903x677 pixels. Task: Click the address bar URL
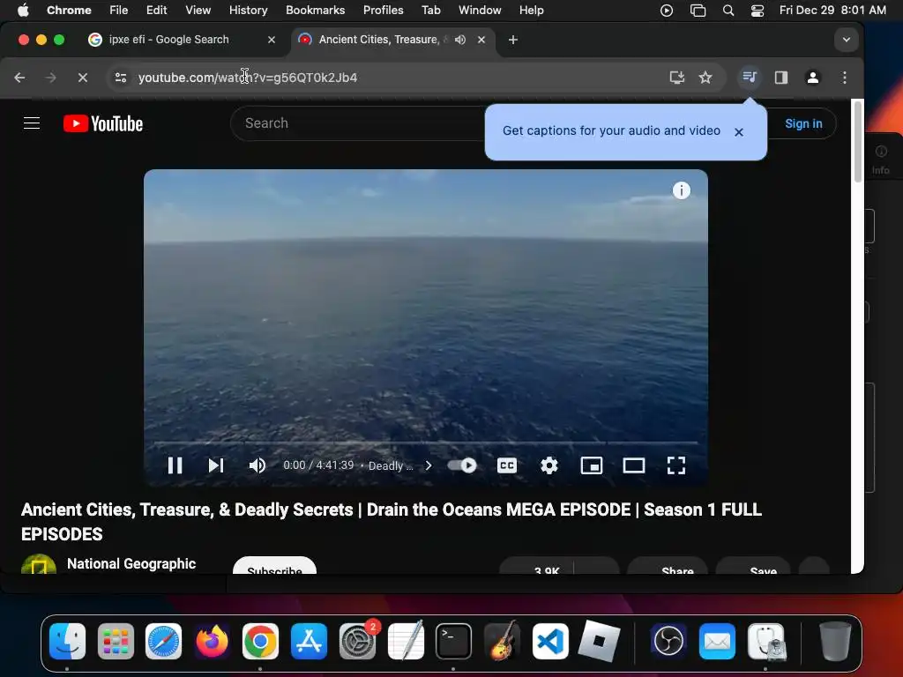point(248,78)
